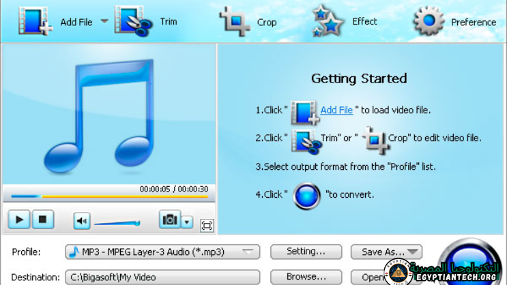Click the Setting button
The width and height of the screenshot is (507, 285).
(x=306, y=252)
